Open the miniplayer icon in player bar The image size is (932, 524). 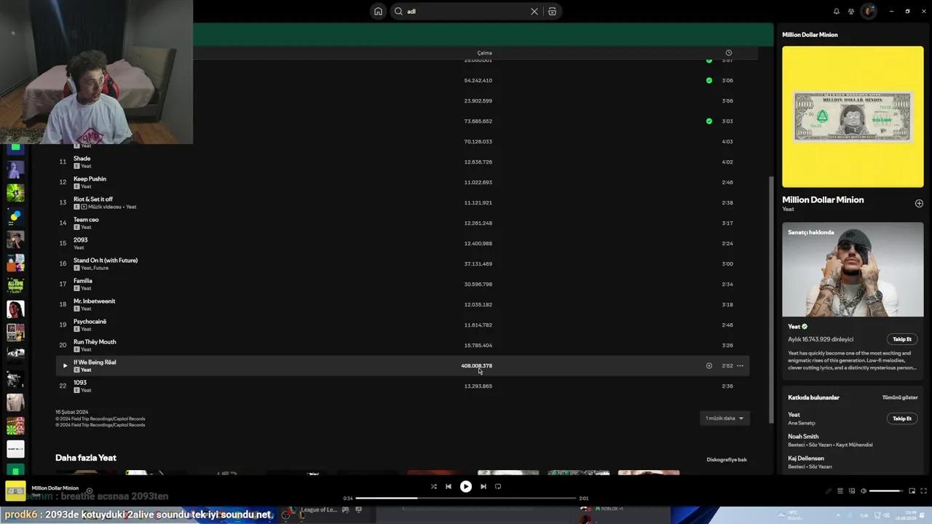click(x=912, y=491)
